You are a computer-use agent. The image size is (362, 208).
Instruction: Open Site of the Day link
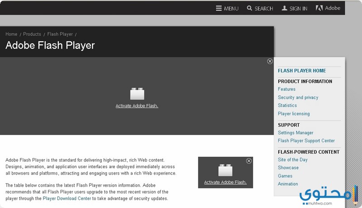[x=292, y=160]
